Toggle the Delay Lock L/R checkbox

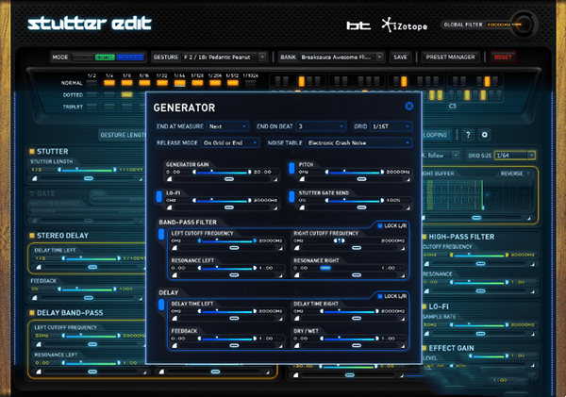coord(379,295)
